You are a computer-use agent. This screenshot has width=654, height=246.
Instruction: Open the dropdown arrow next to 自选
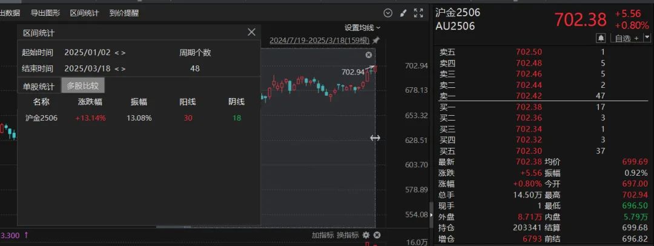pos(647,38)
